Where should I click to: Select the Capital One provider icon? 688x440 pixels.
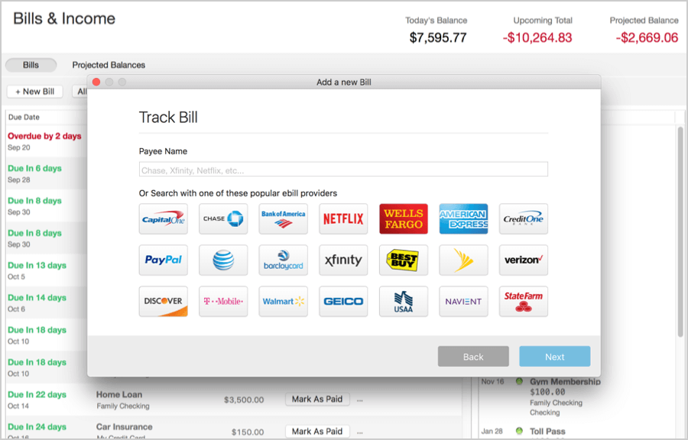tap(164, 218)
